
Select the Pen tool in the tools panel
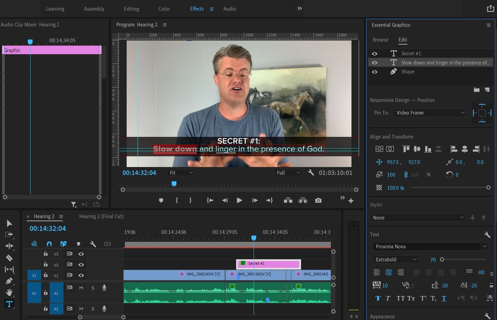tap(9, 281)
